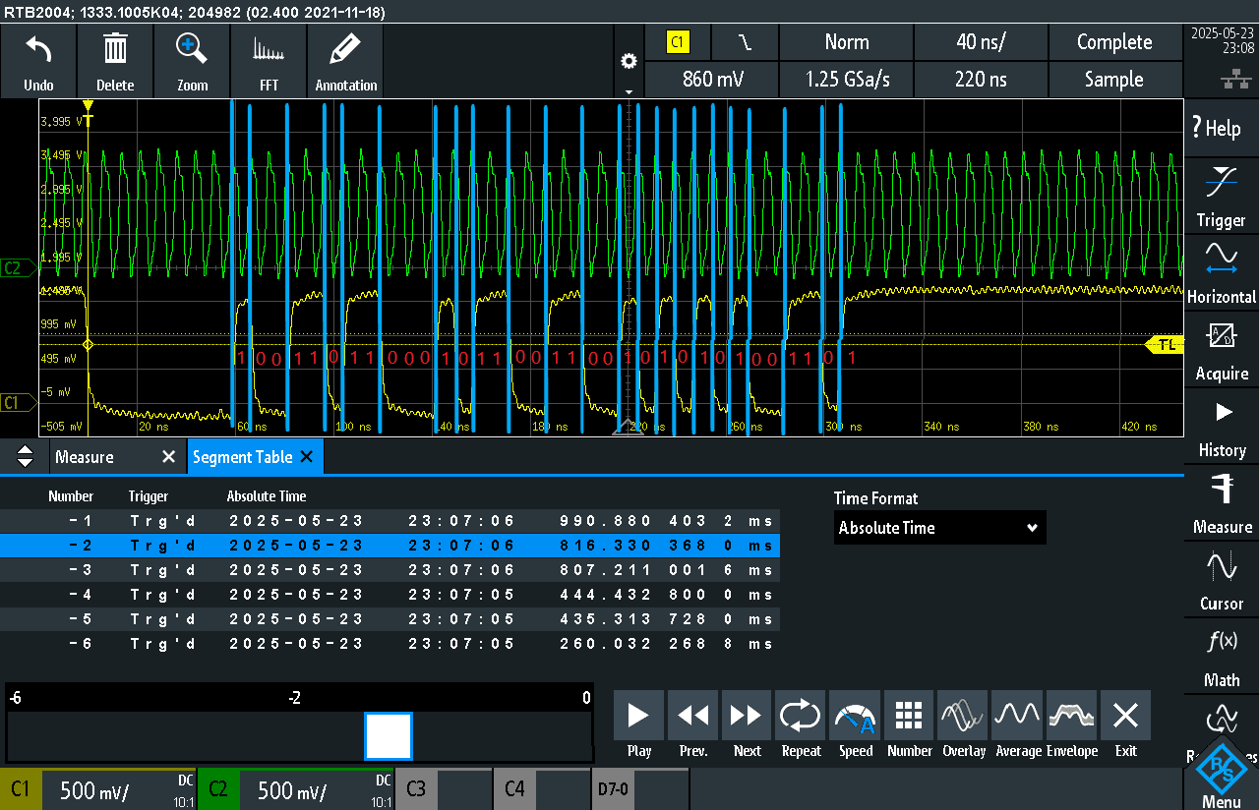This screenshot has width=1259, height=810.
Task: Open the settings gear in toolbar
Action: [629, 61]
